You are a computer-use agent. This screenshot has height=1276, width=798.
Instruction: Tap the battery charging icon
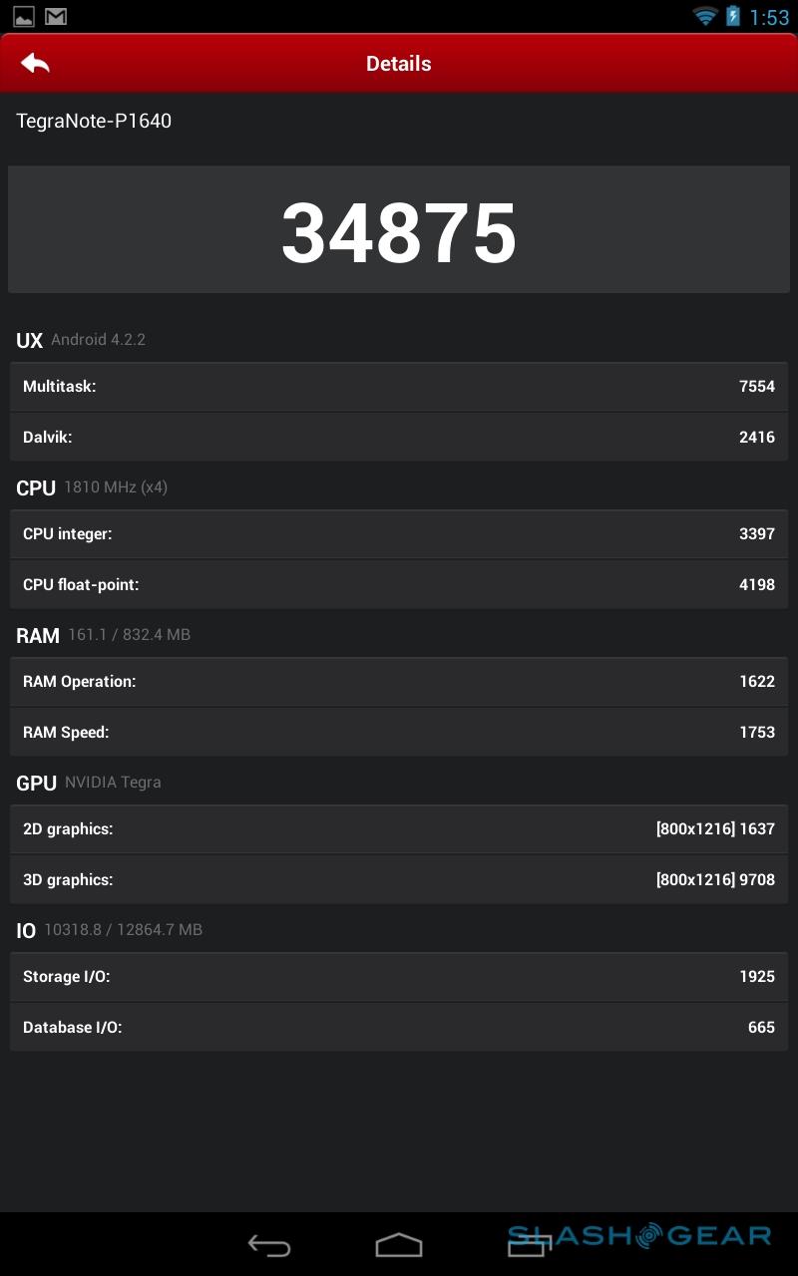[733, 16]
